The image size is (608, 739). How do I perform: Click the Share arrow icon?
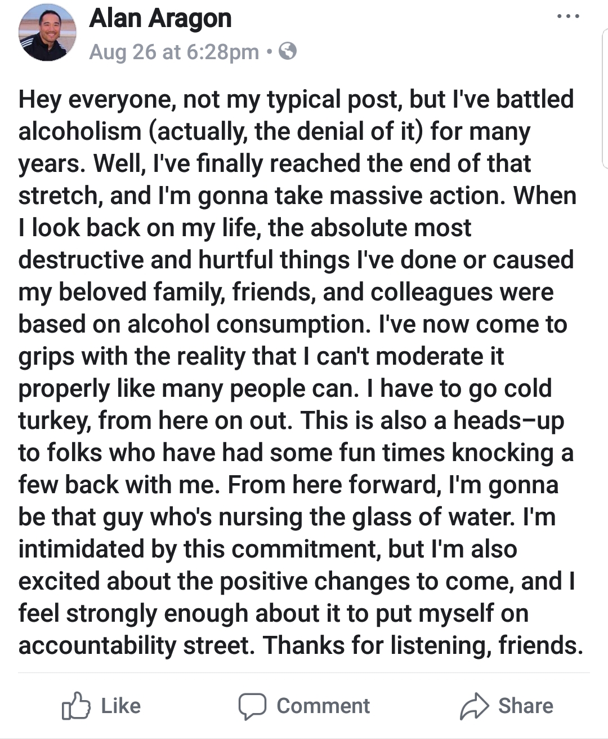pyautogui.click(x=474, y=706)
